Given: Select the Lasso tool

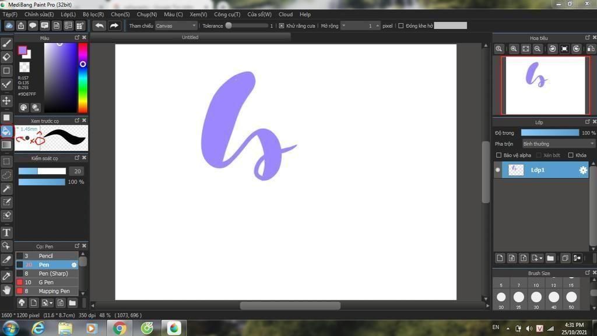Looking at the screenshot, I should 6,175.
